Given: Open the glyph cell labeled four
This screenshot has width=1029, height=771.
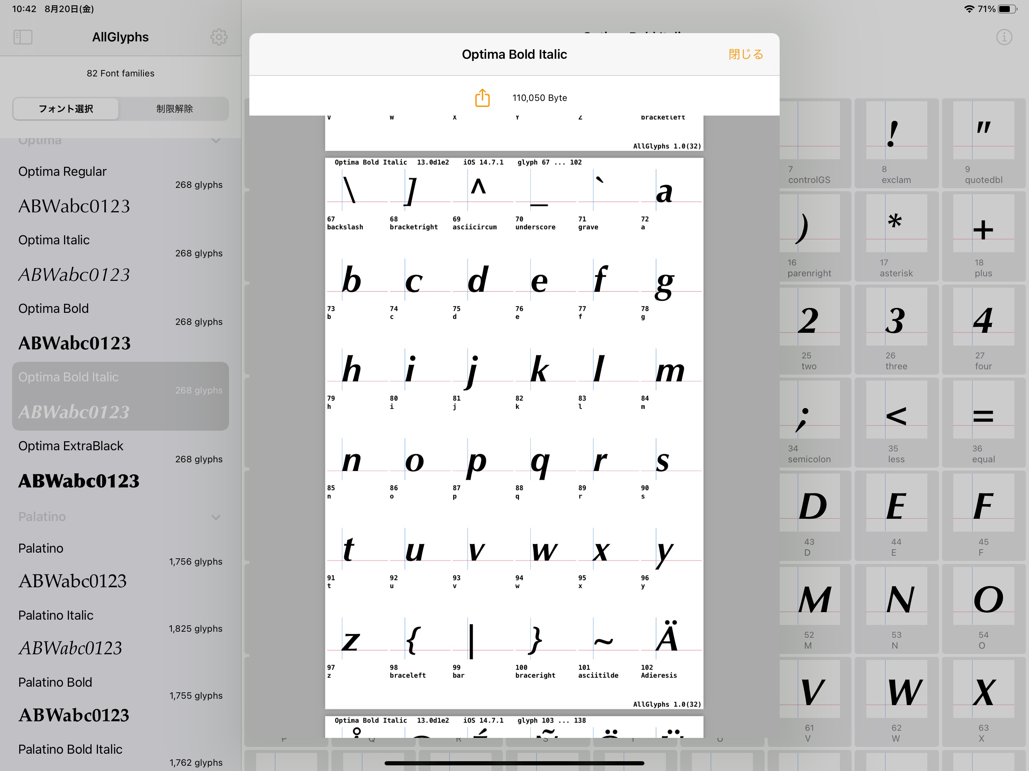Looking at the screenshot, I should [983, 329].
